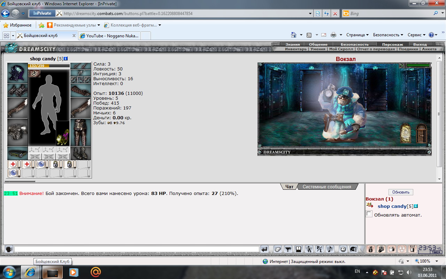This screenshot has width=446, height=279.
Task: Click the zodiac sign icon above silhouette
Action: tap(34, 73)
